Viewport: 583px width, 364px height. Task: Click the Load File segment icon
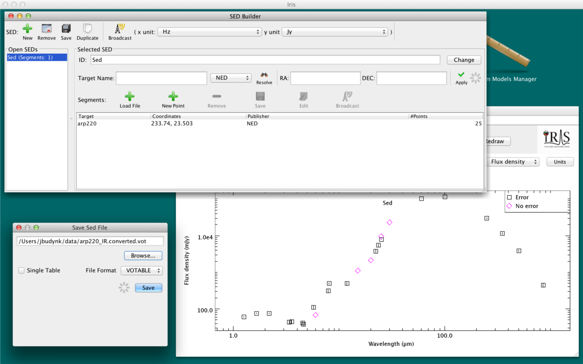pos(130,96)
